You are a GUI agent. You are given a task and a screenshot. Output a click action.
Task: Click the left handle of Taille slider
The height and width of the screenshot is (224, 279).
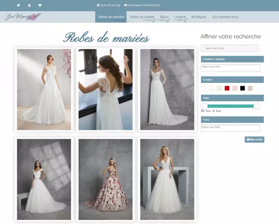point(205,106)
